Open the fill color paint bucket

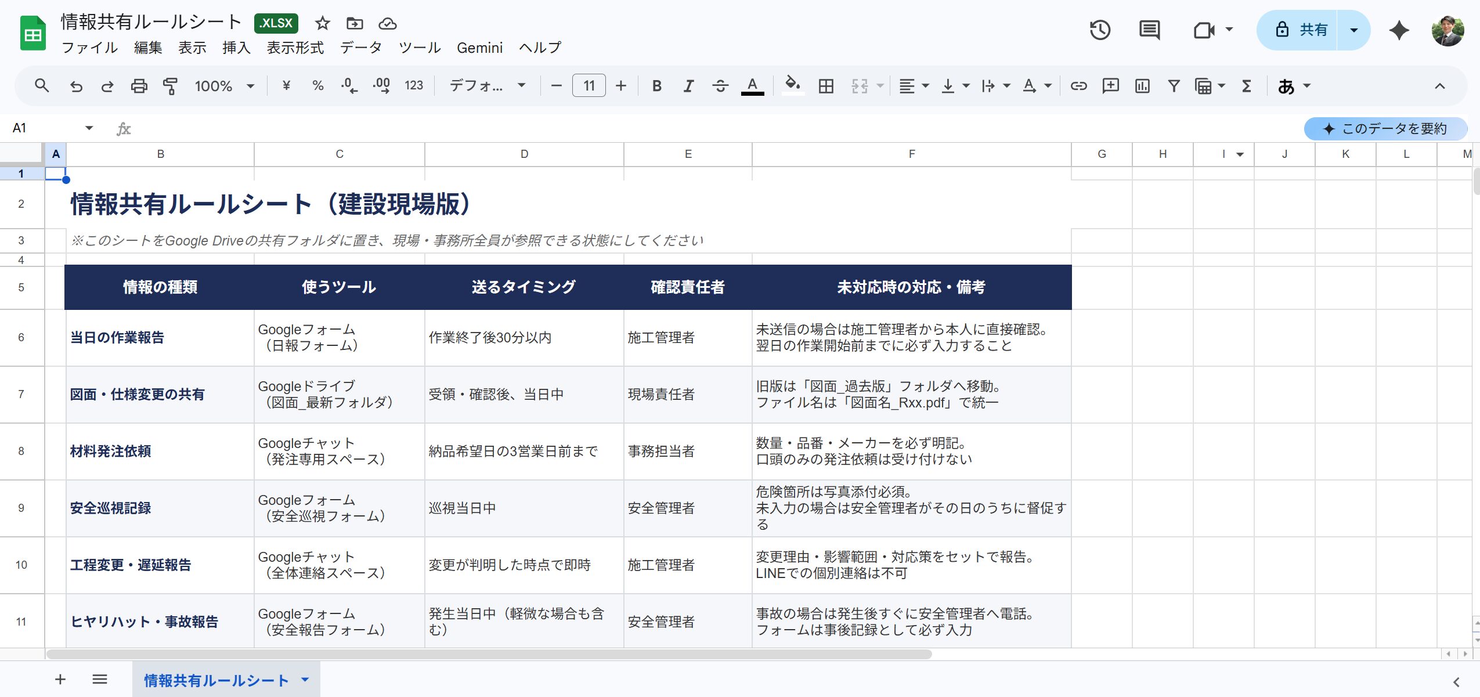click(x=792, y=86)
